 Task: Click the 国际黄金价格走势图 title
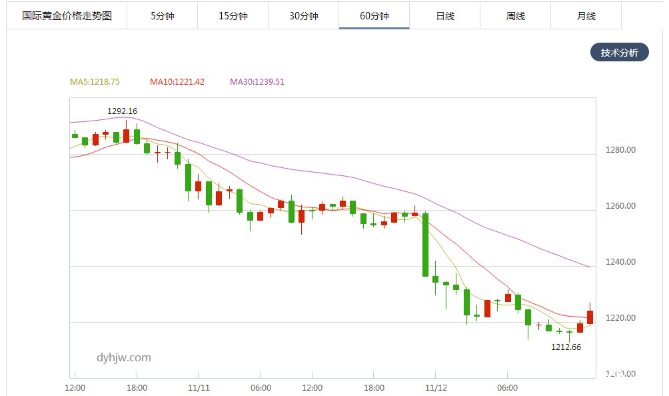coord(67,16)
